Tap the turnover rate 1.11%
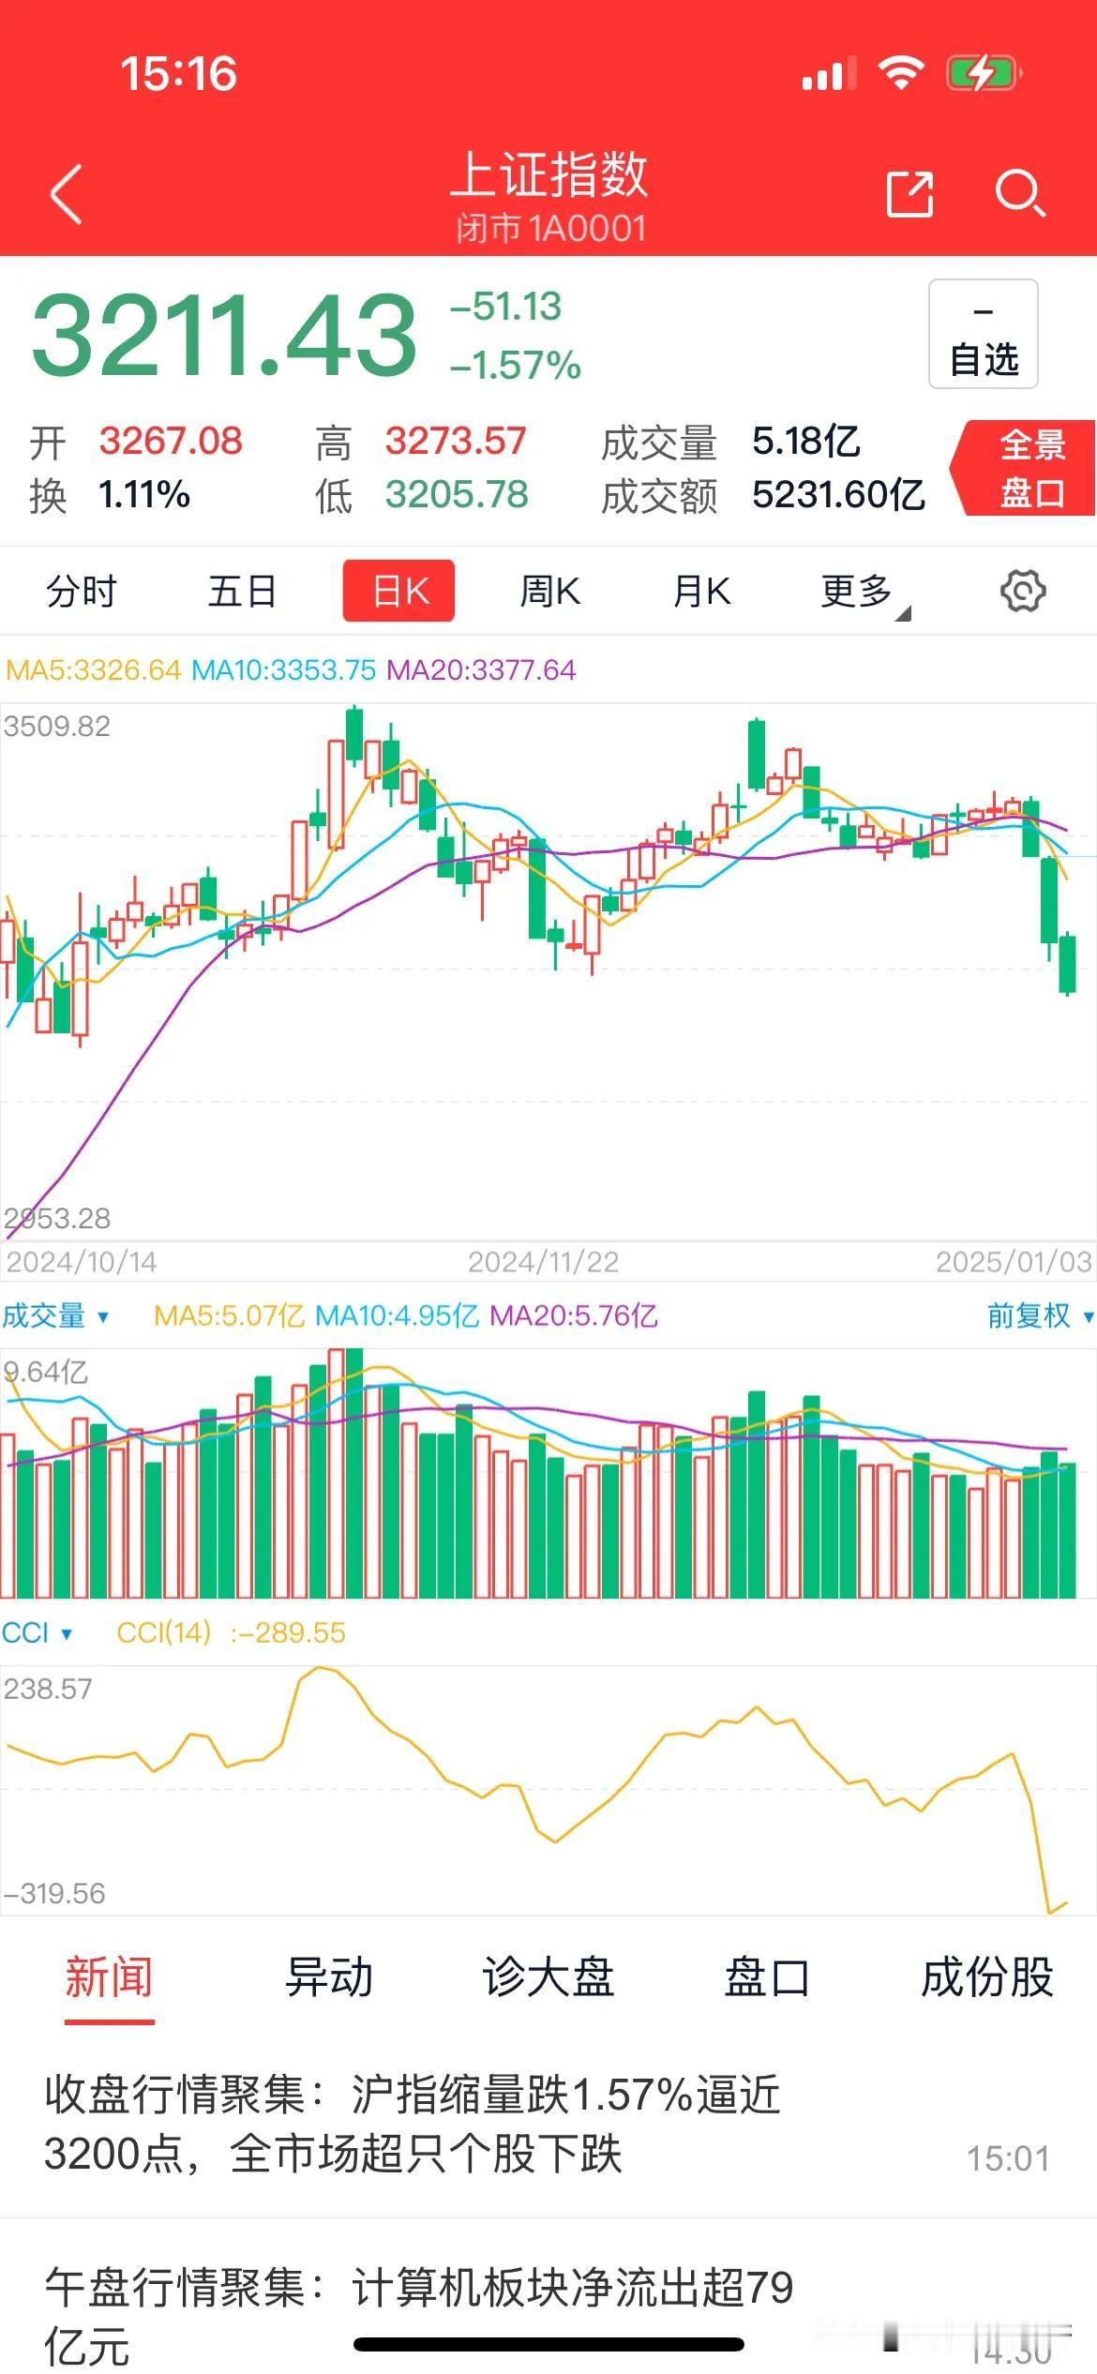The width and height of the screenshot is (1097, 2374). coord(144,494)
